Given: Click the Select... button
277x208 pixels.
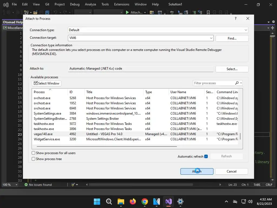Looking at the screenshot, I should pos(232,69).
